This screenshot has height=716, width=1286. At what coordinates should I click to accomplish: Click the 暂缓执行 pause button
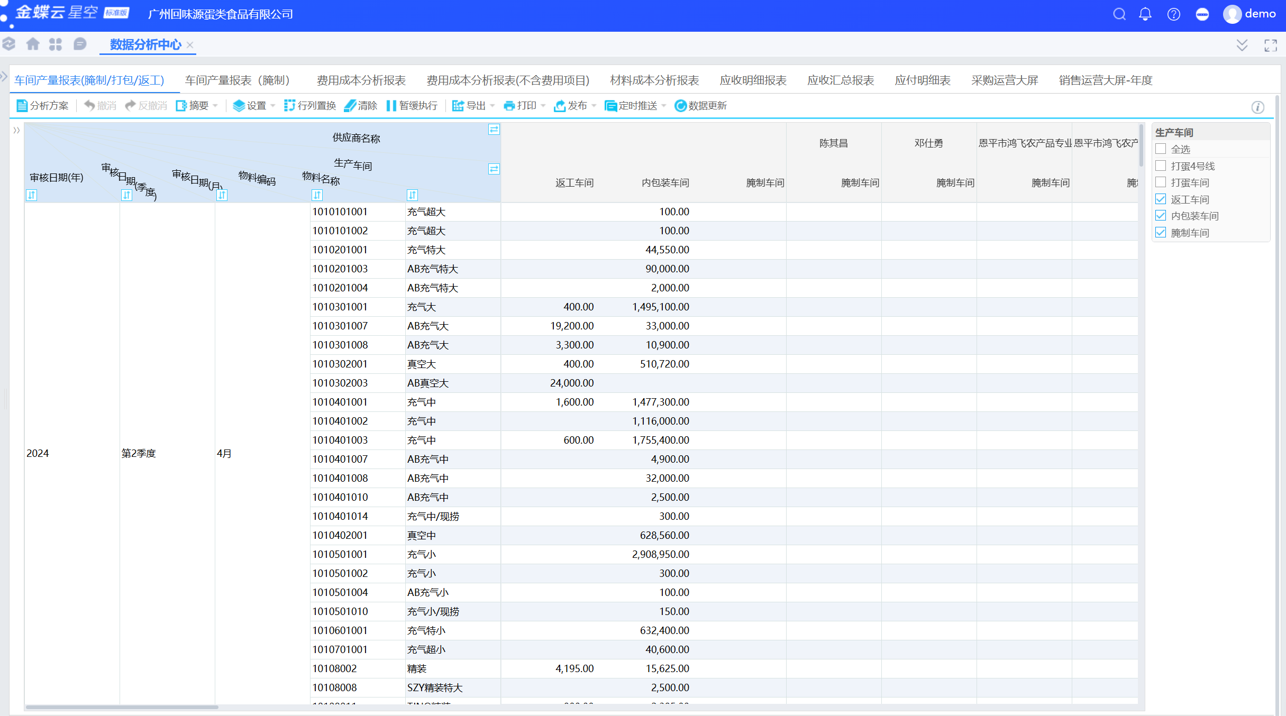[412, 106]
